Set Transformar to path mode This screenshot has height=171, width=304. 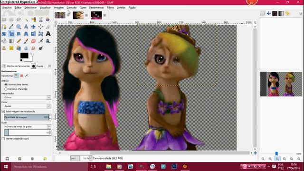[27, 76]
